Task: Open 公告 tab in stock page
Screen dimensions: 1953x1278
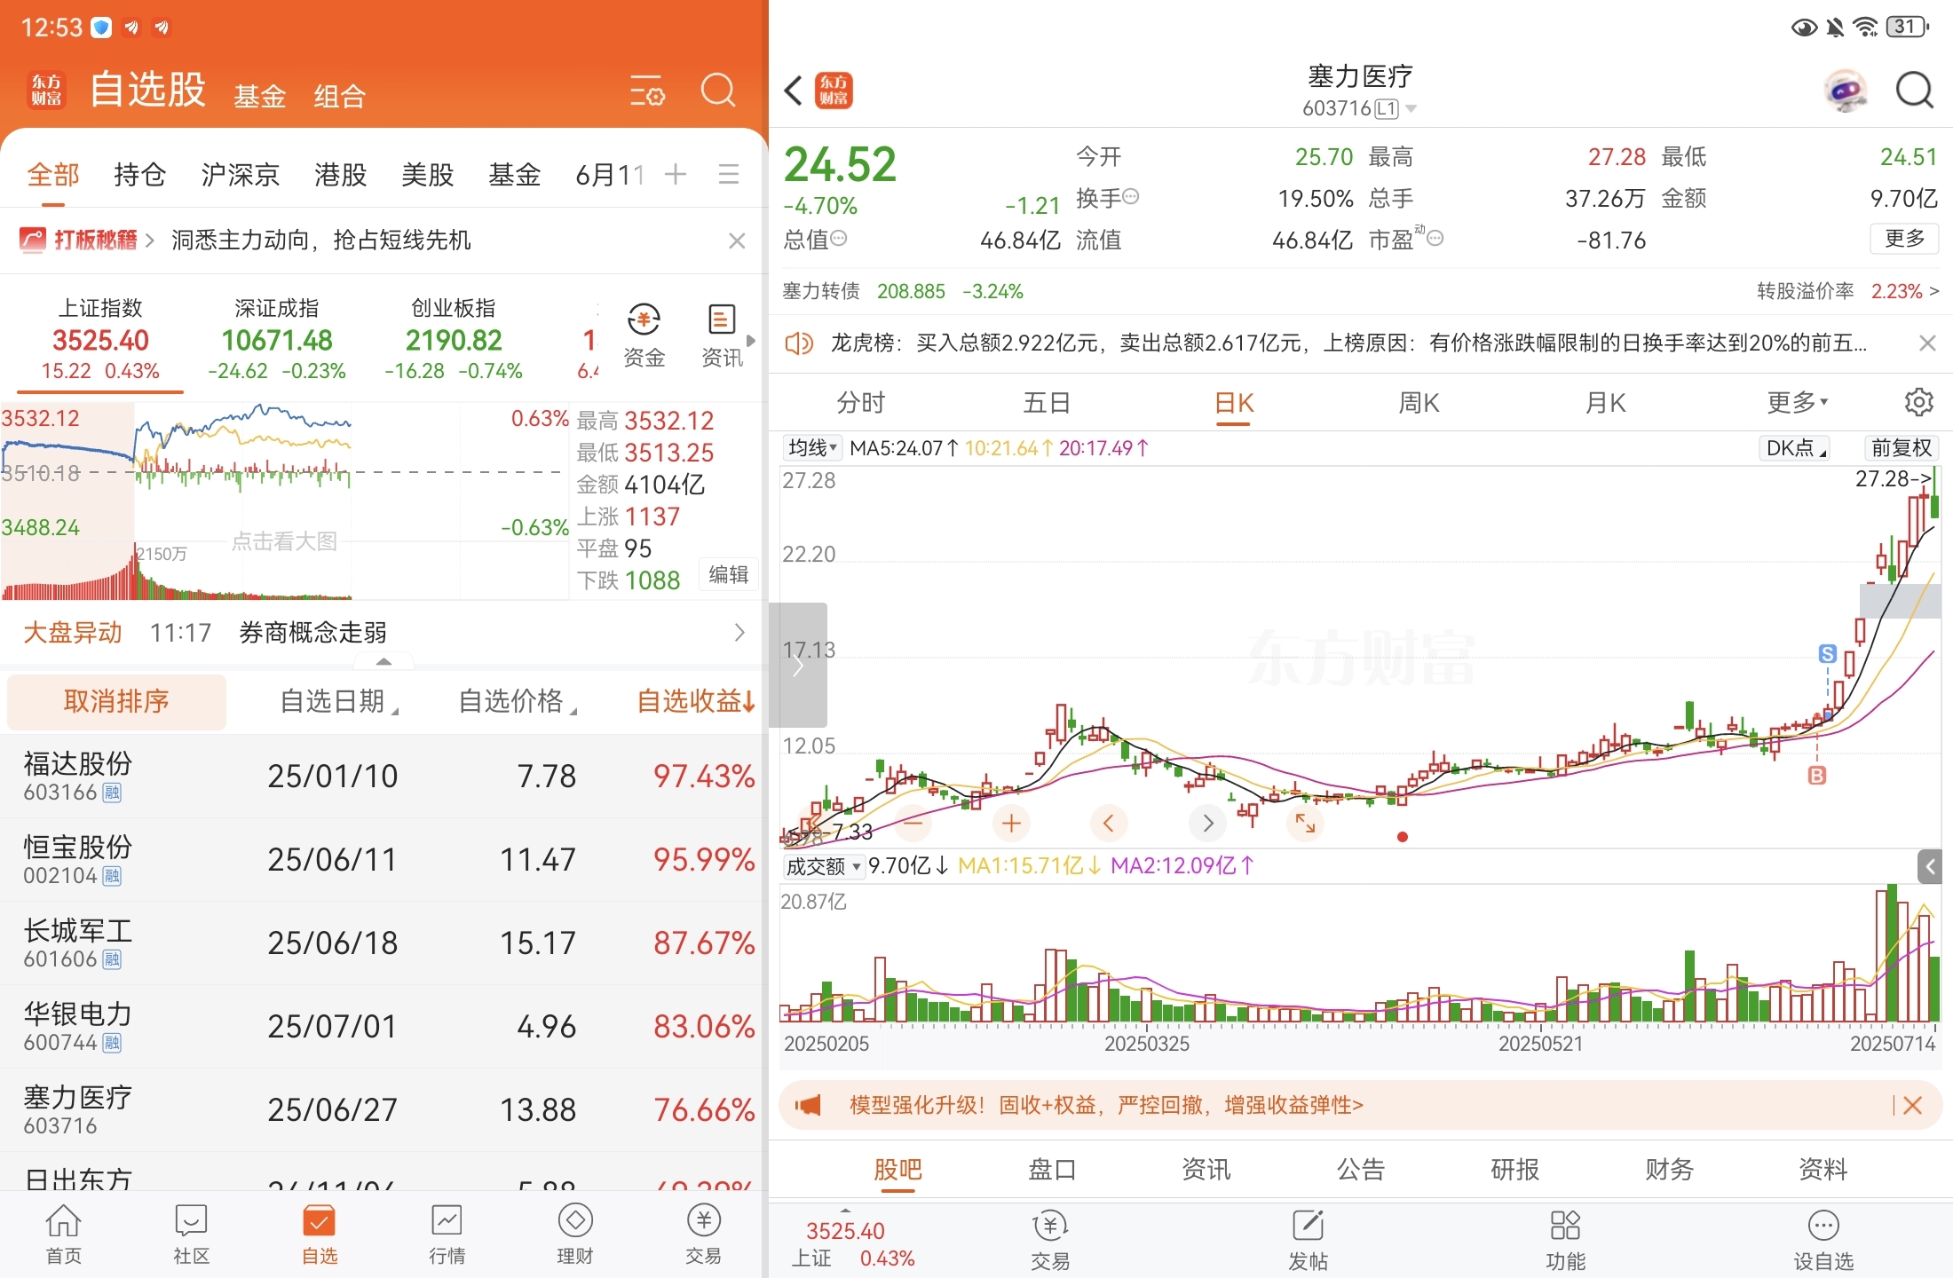Action: pos(1361,1170)
